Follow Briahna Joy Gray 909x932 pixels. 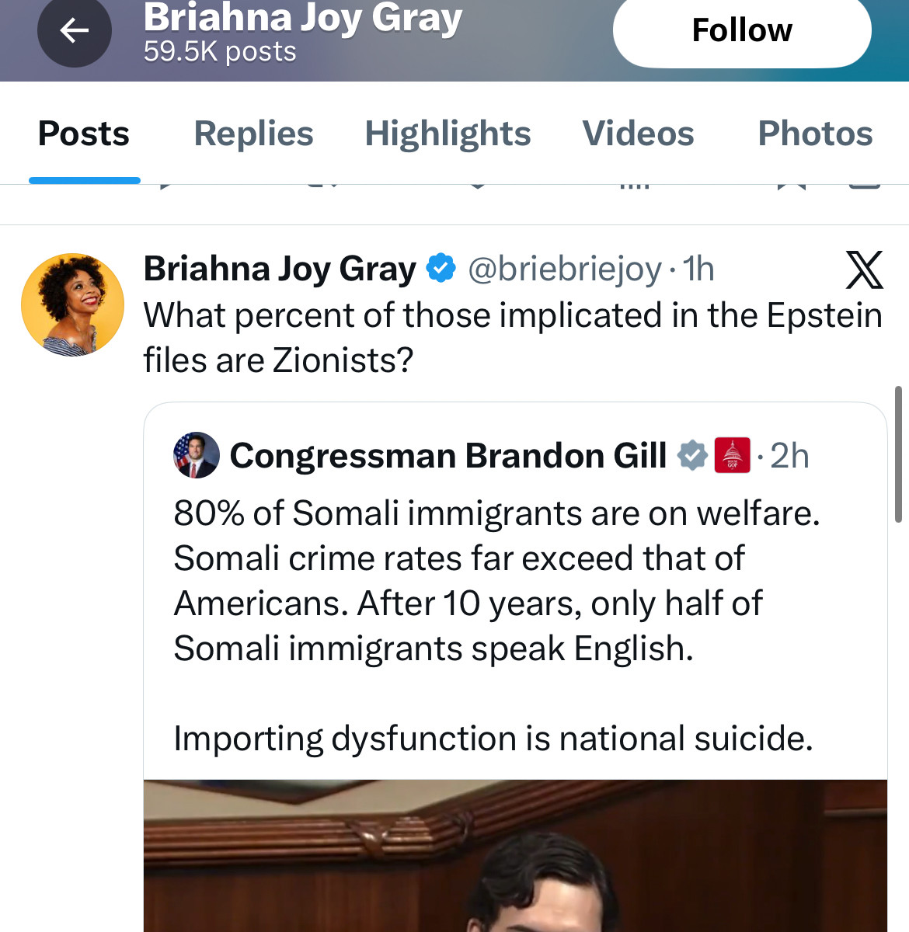click(742, 31)
